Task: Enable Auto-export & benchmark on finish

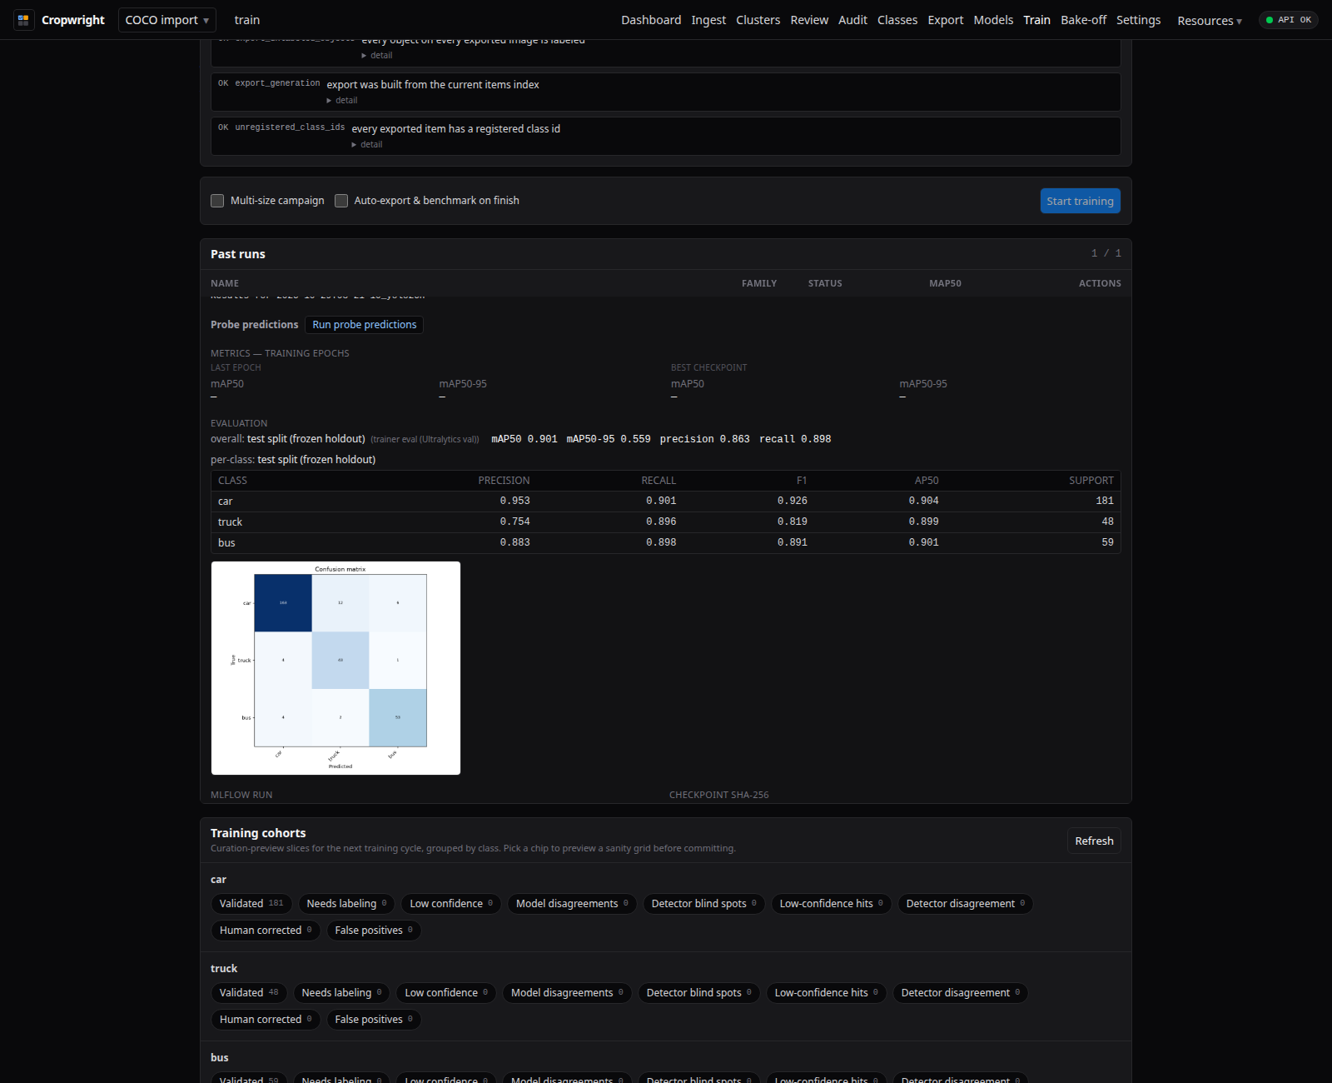Action: (341, 201)
